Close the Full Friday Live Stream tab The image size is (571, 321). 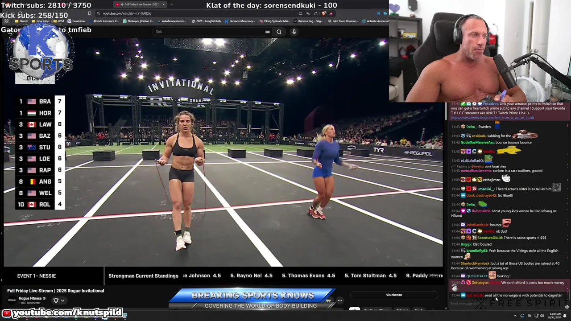163,4
